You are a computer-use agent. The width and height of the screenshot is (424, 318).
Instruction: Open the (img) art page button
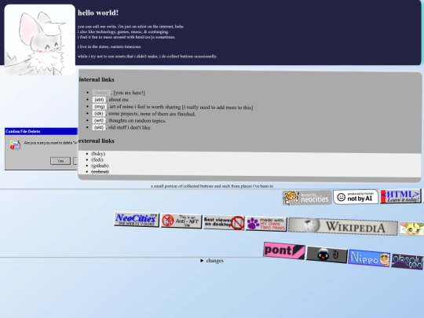(x=99, y=107)
